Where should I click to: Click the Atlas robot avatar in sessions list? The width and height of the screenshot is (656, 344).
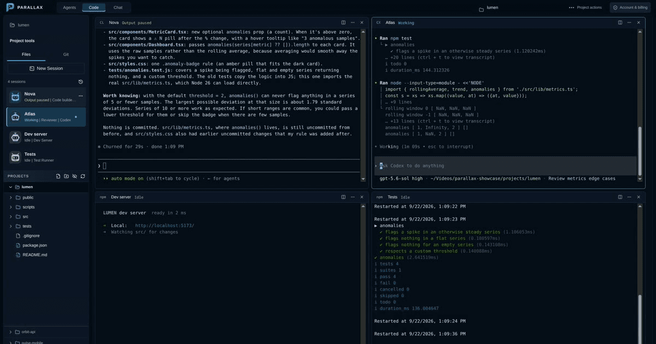pyautogui.click(x=15, y=117)
